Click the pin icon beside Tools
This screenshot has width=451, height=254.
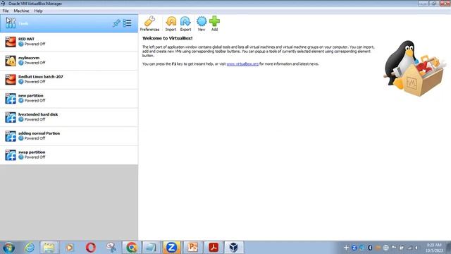(116, 23)
